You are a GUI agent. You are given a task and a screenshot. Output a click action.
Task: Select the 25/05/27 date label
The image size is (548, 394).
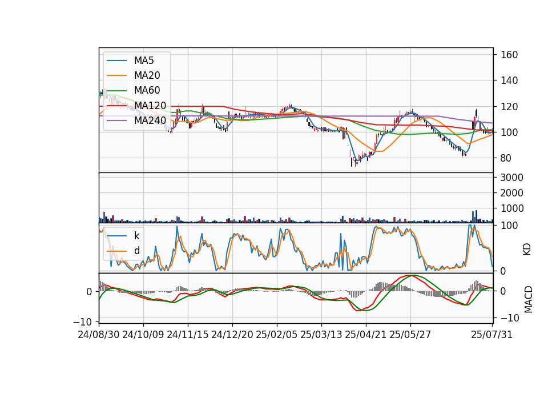click(410, 335)
